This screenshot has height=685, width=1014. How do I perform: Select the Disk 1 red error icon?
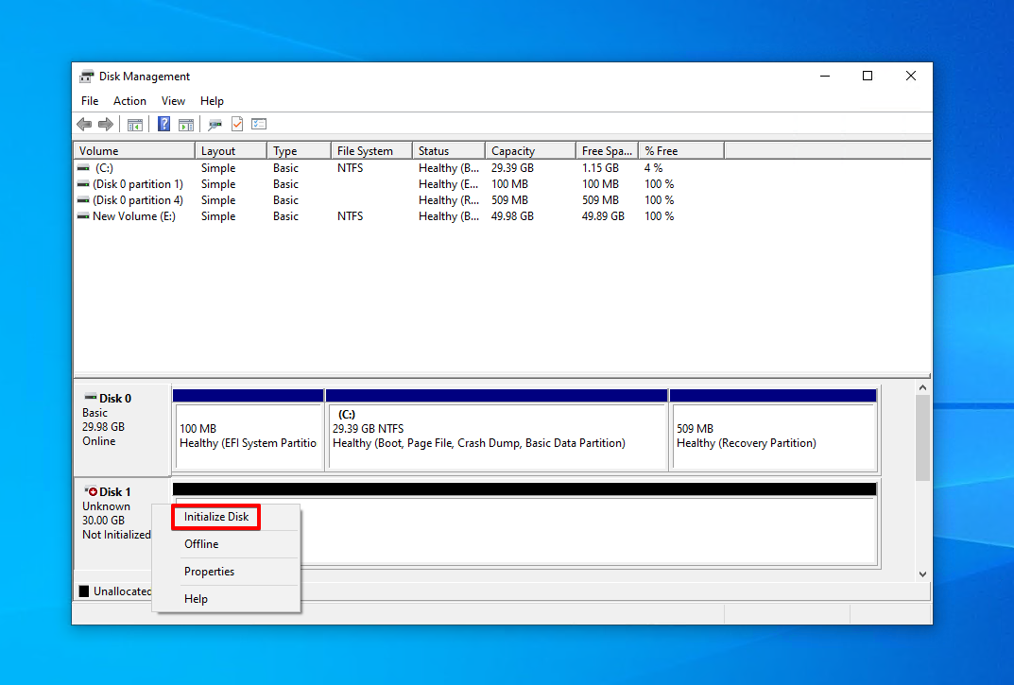coord(91,491)
